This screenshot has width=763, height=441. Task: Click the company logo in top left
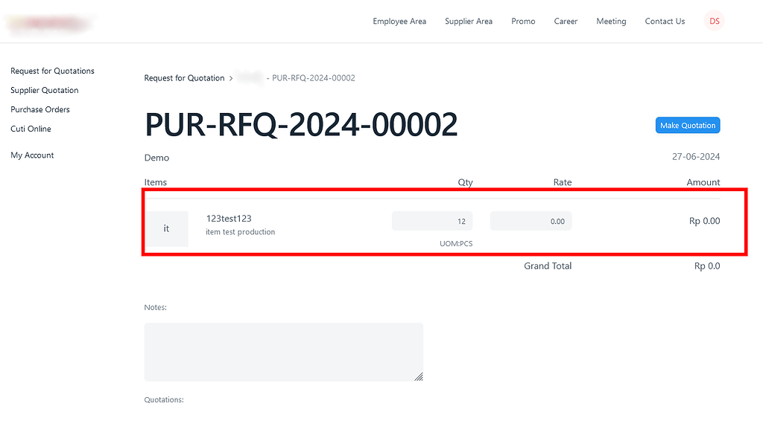click(49, 23)
